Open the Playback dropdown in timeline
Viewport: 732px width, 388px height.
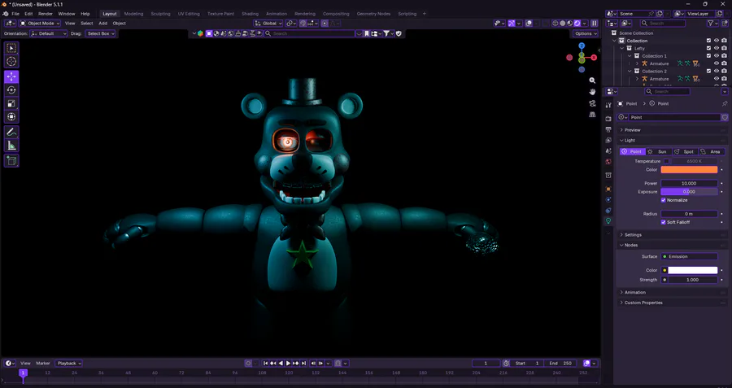68,364
